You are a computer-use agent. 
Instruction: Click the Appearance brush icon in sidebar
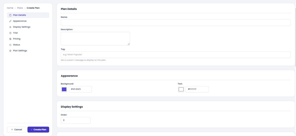[10, 21]
